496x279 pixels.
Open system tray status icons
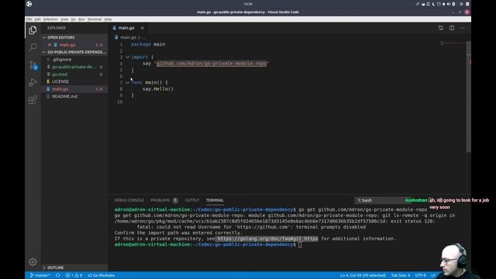[x=443, y=4]
